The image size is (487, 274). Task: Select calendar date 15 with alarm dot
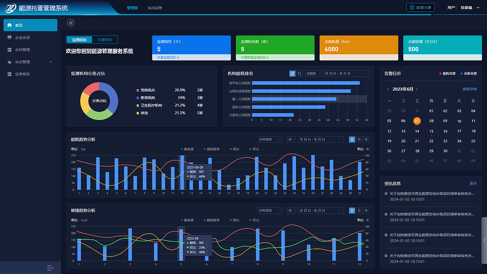click(431, 131)
